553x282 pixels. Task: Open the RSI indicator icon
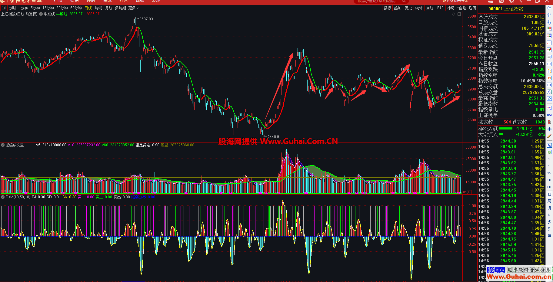pyautogui.click(x=549, y=115)
